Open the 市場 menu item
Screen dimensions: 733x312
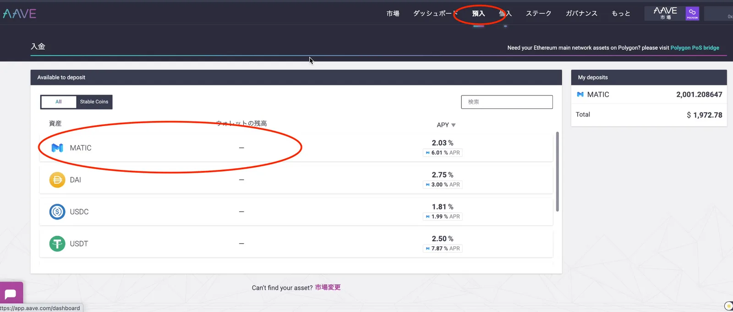[393, 14]
